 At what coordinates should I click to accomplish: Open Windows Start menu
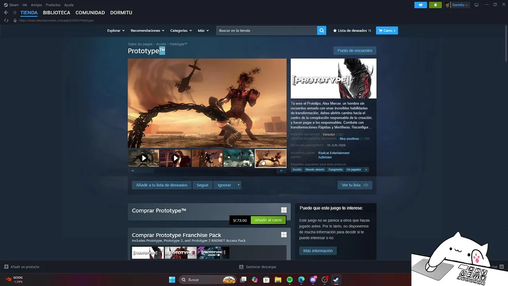coord(172,280)
